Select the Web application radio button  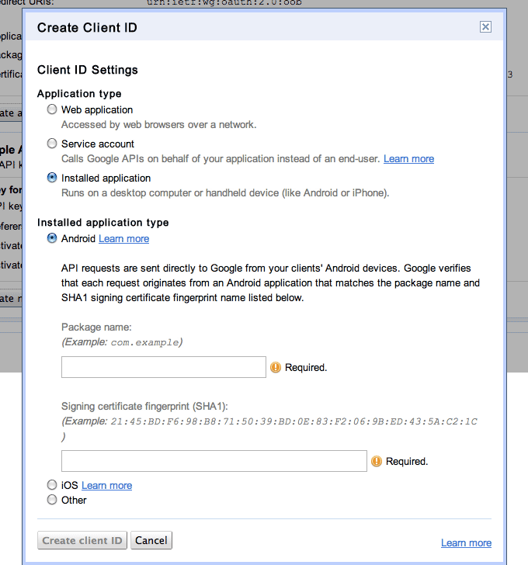52,110
